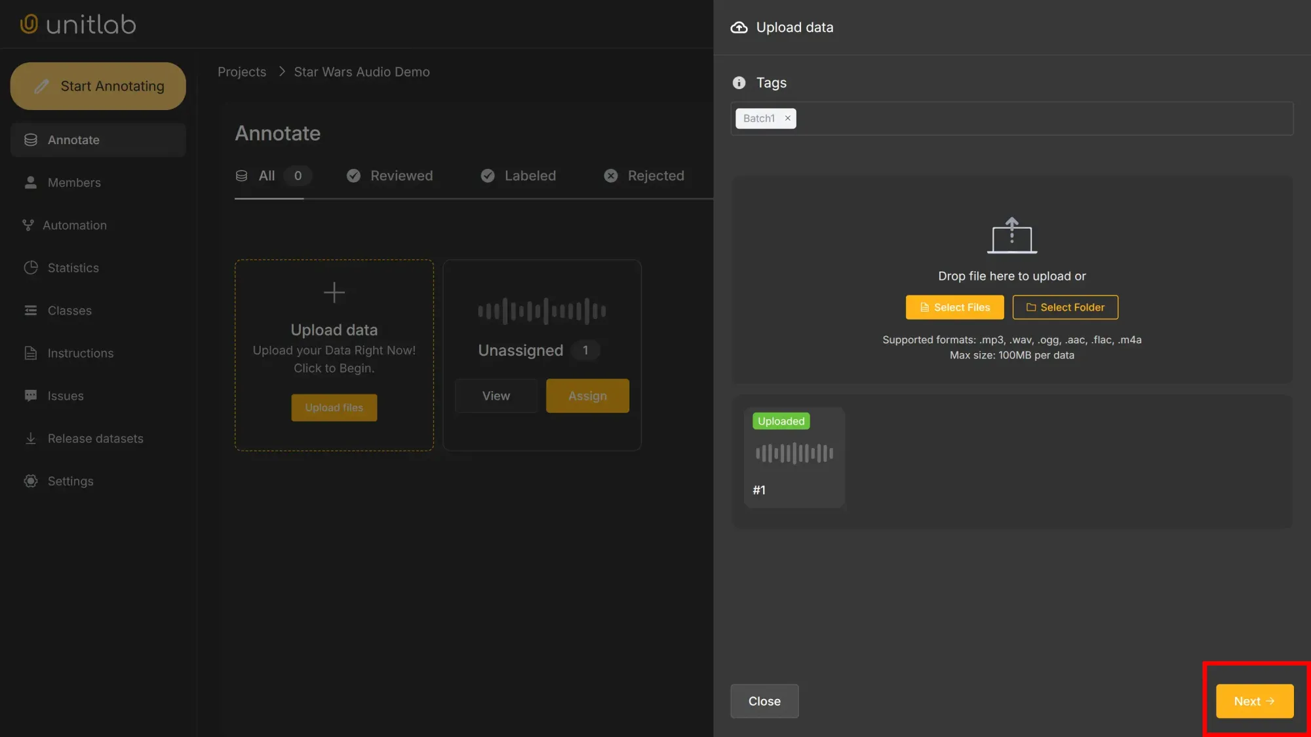The width and height of the screenshot is (1311, 737).
Task: Open the Projects breadcrumb link
Action: [241, 71]
